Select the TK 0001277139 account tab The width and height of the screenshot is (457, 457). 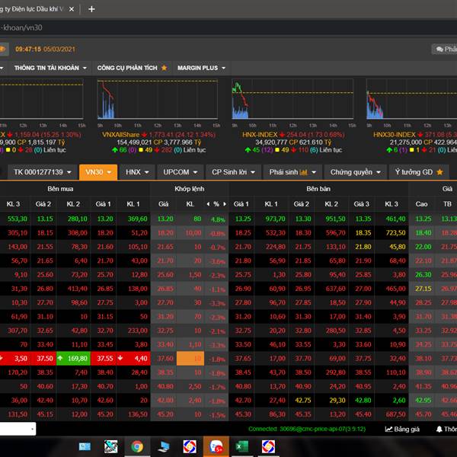click(x=42, y=172)
